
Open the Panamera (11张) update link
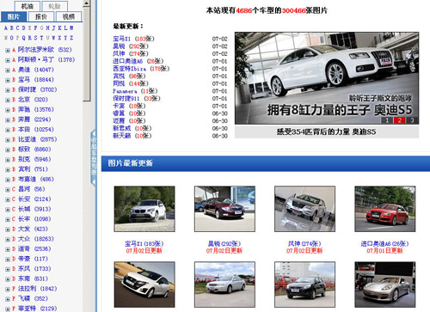click(x=135, y=91)
